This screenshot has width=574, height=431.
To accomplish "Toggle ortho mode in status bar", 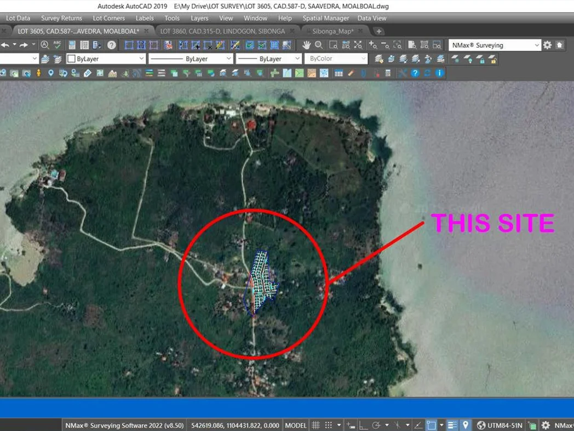I will tap(363, 425).
